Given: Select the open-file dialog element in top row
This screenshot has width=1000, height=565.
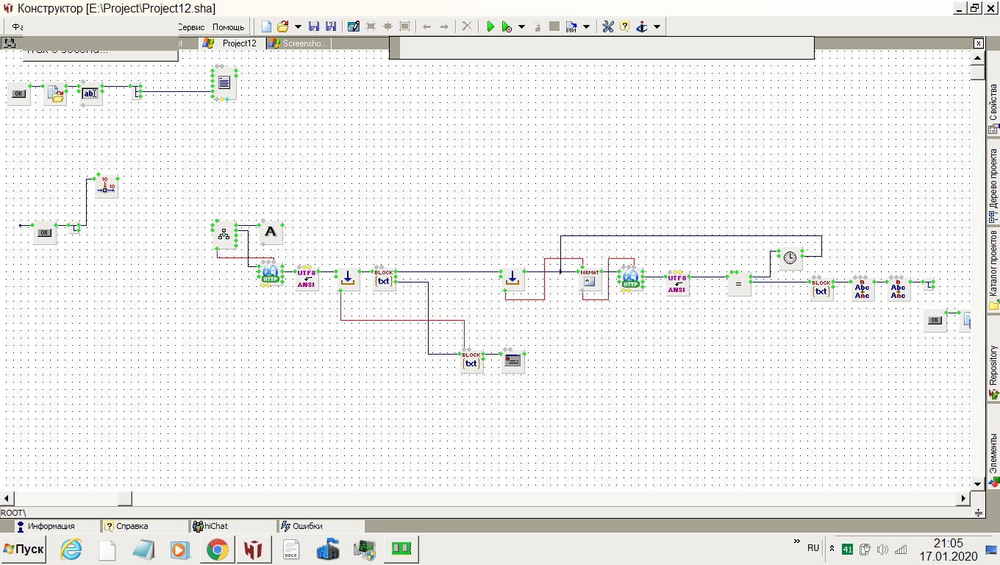Looking at the screenshot, I should click(x=55, y=94).
